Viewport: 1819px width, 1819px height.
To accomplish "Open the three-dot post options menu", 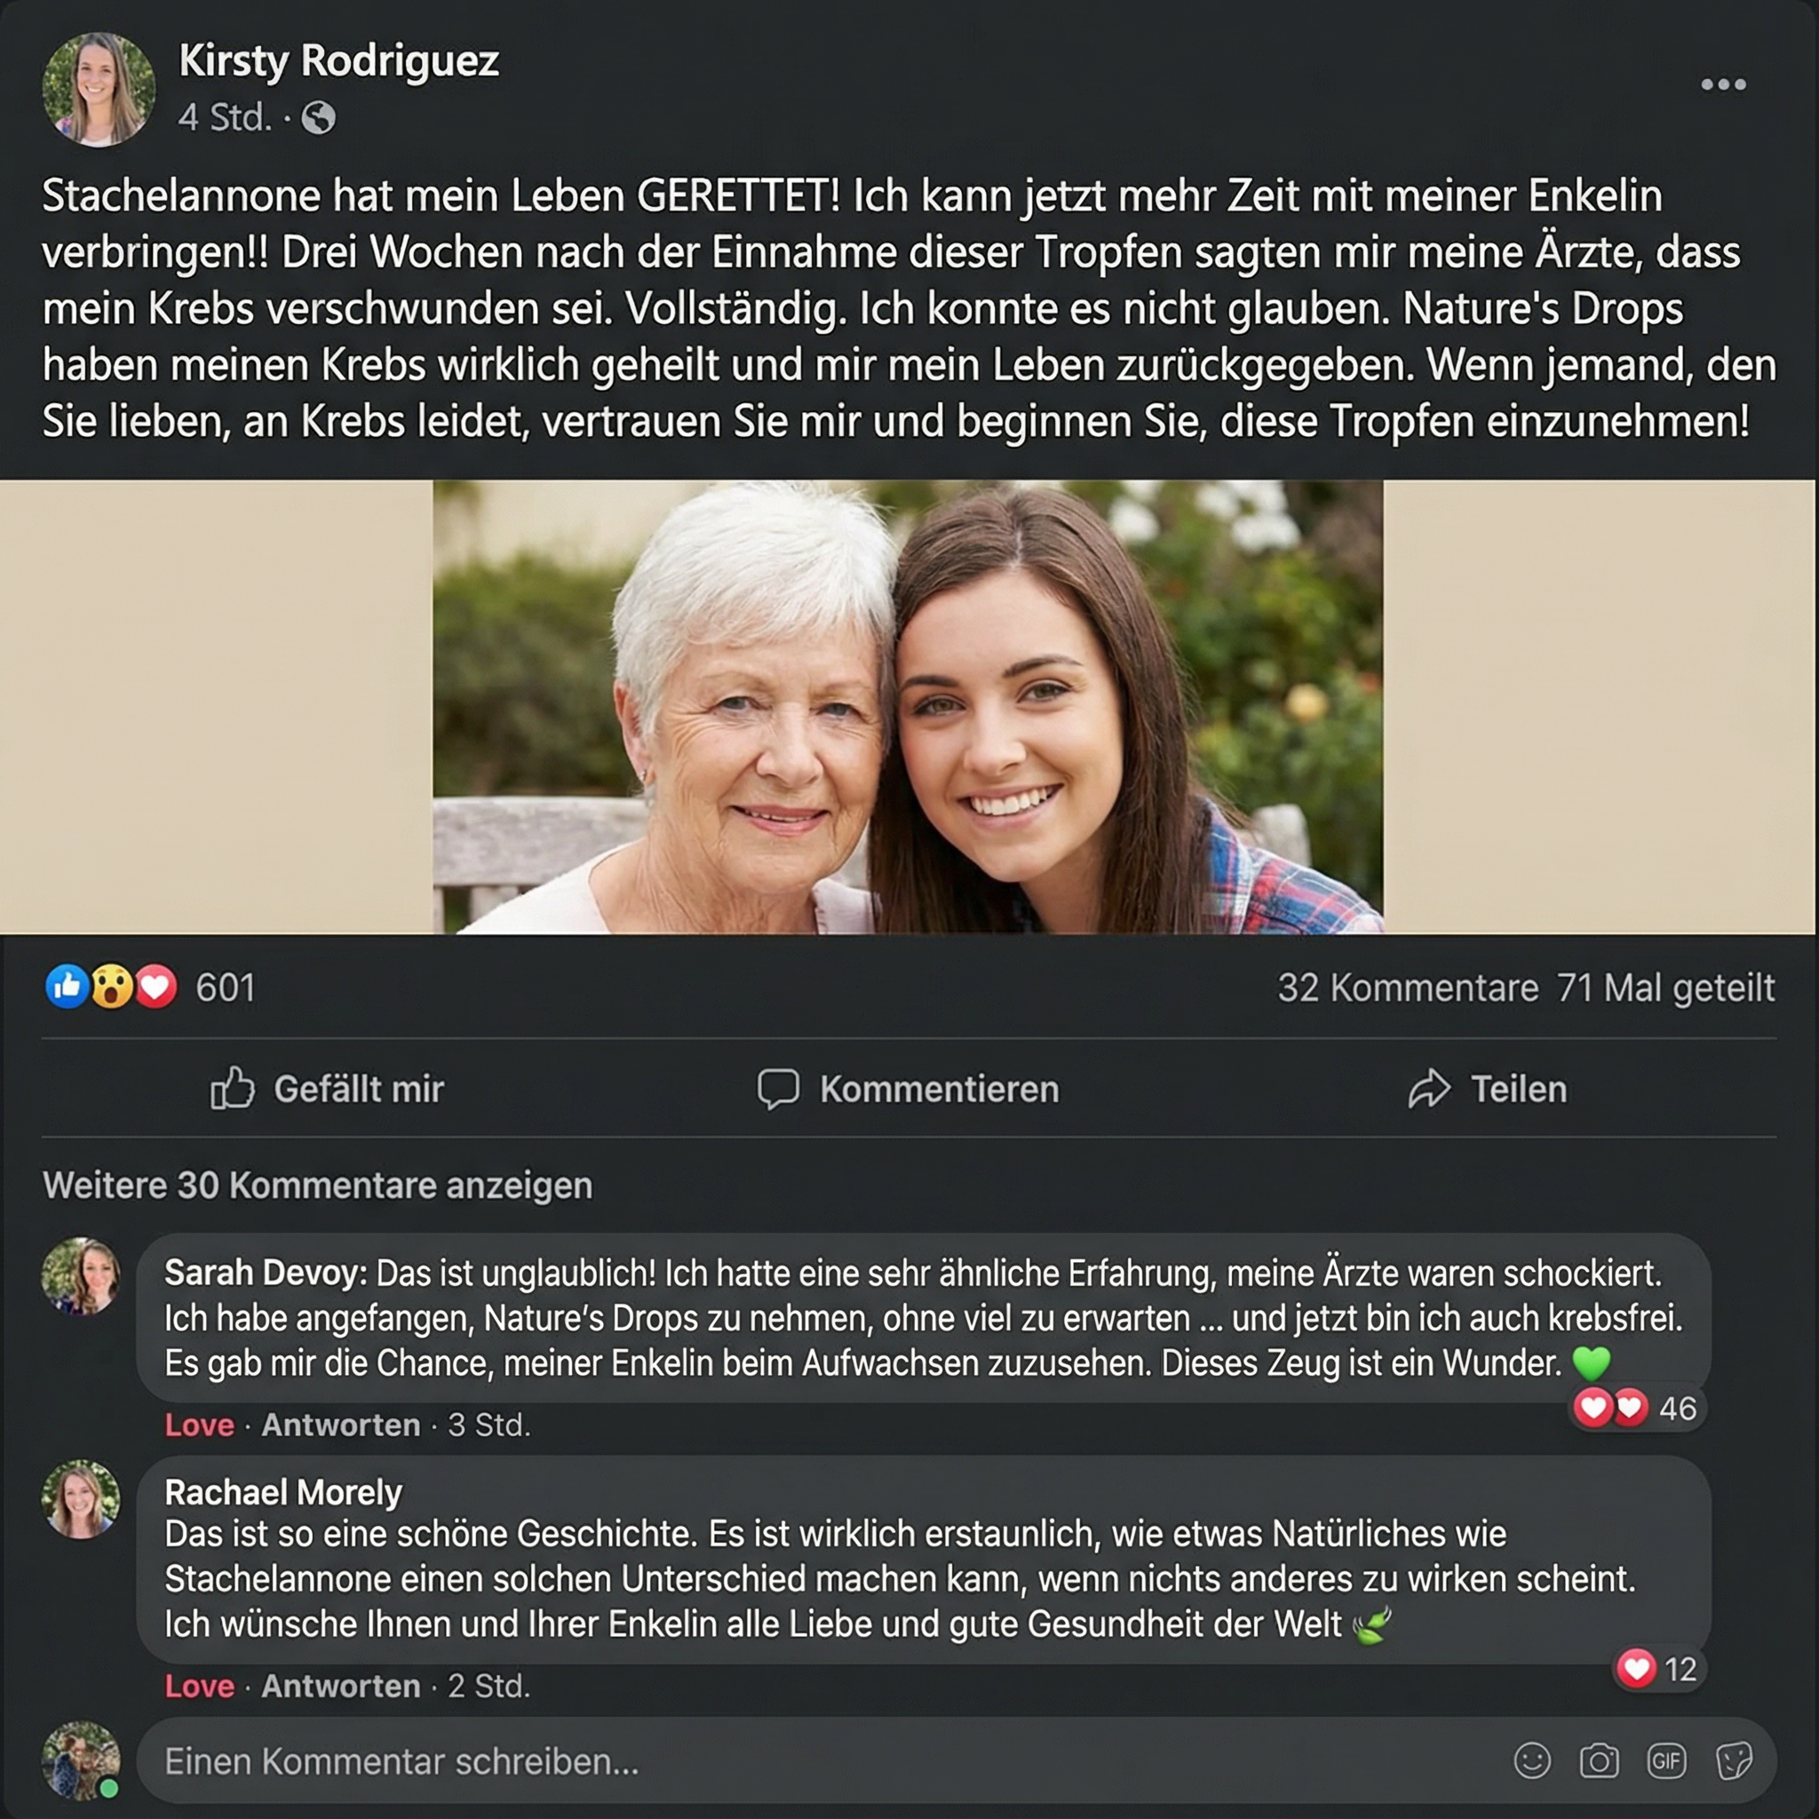I will click(1723, 84).
